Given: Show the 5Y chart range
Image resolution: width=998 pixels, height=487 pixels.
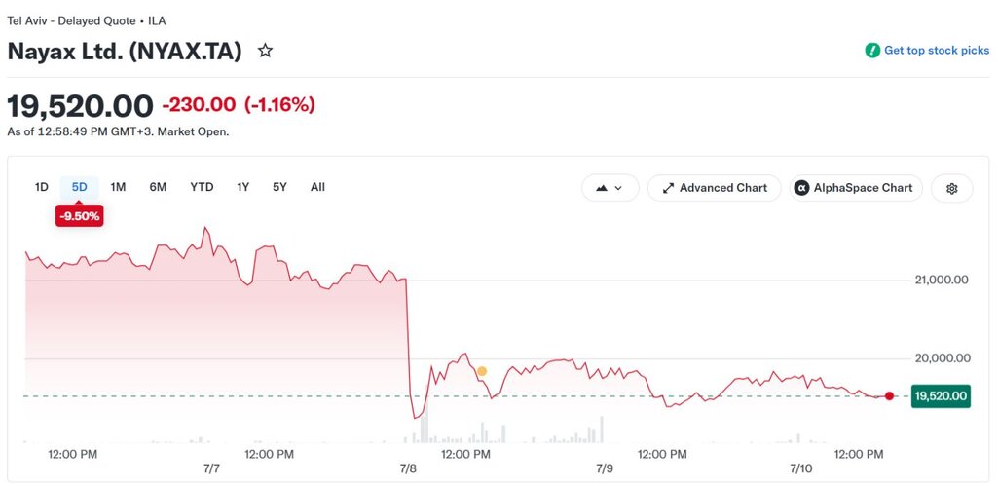Looking at the screenshot, I should 280,187.
